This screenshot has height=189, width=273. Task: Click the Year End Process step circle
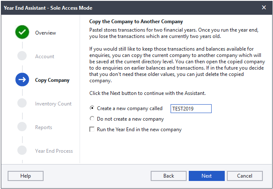click(22, 150)
